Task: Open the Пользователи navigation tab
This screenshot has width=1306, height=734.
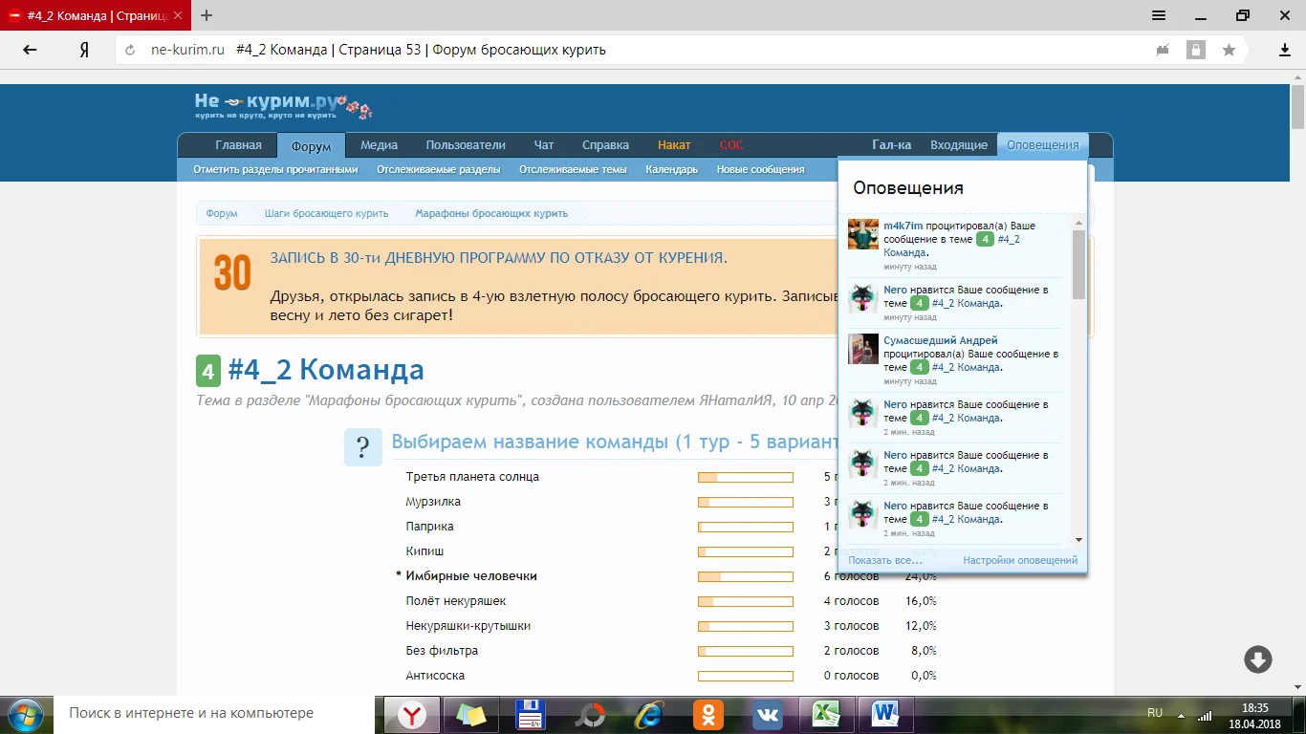Action: tap(466, 145)
